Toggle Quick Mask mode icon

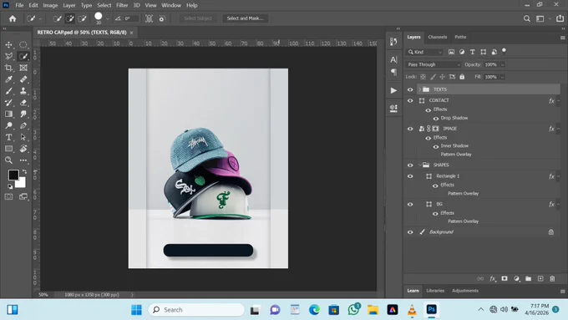click(8, 196)
